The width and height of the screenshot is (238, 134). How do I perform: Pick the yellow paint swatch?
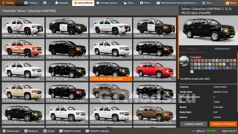(221, 64)
